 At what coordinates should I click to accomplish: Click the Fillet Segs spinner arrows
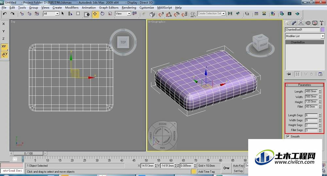coord(320,130)
